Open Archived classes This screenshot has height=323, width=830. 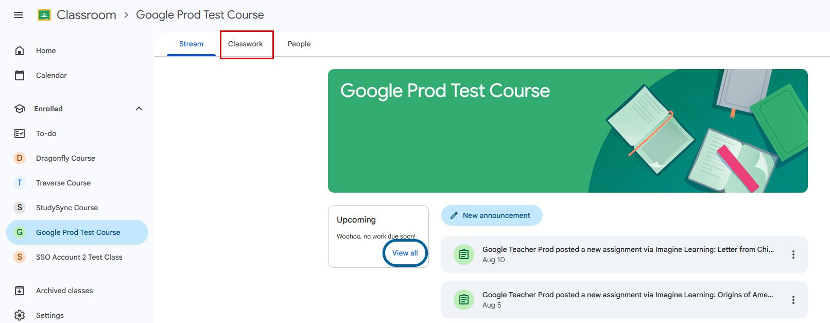tap(77, 291)
